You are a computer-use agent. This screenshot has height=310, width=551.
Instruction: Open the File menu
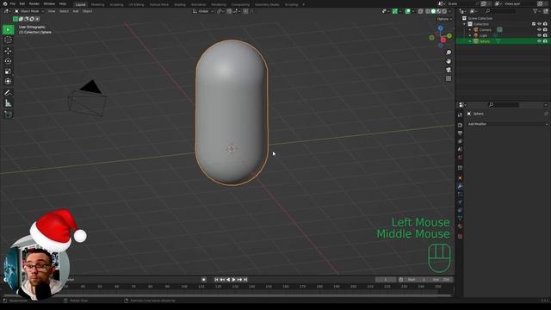point(13,3)
